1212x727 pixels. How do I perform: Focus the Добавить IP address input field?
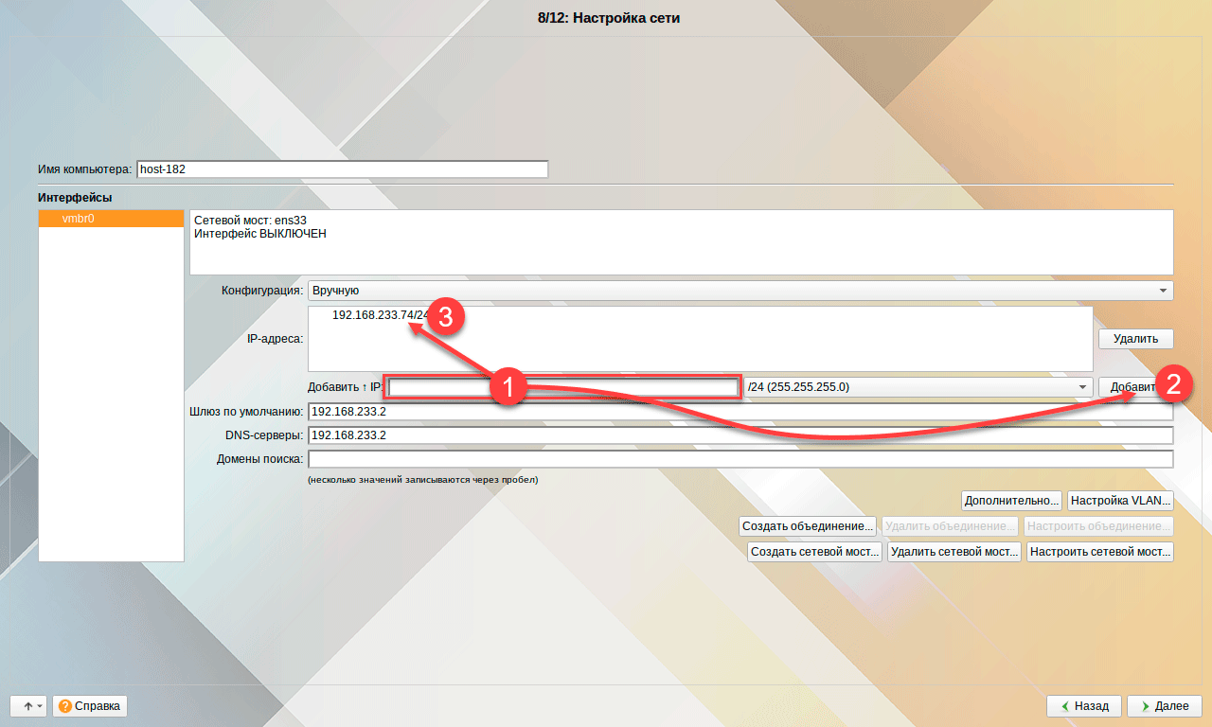tap(563, 387)
